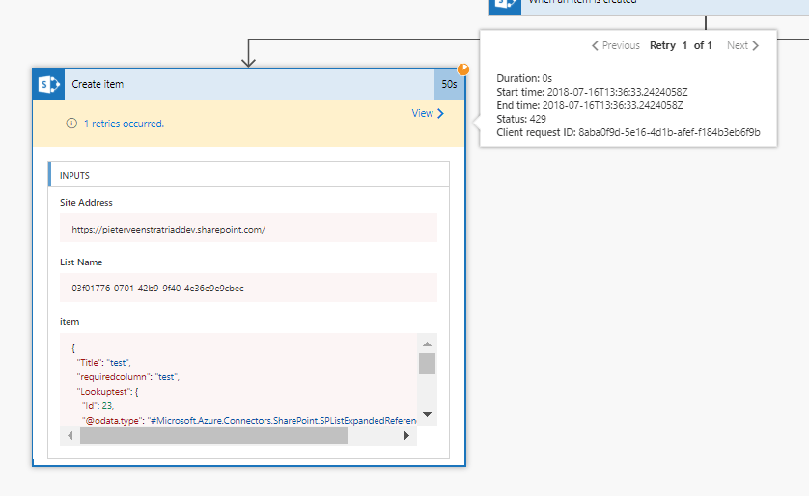
Task: Click the item box scroll down arrow
Action: tap(428, 415)
